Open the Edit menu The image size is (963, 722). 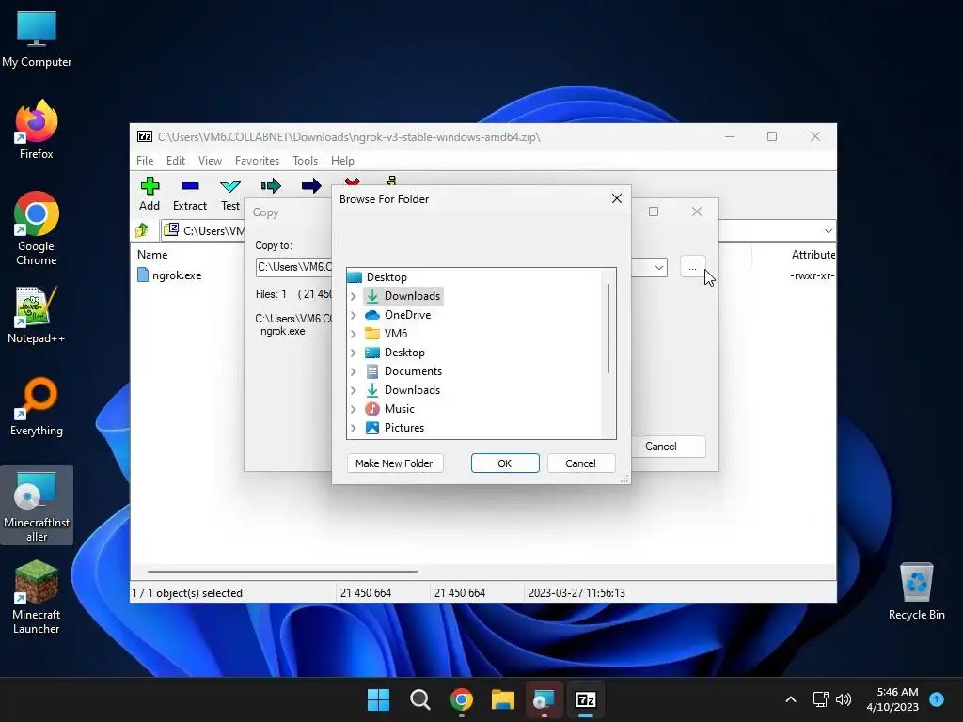[x=176, y=160]
